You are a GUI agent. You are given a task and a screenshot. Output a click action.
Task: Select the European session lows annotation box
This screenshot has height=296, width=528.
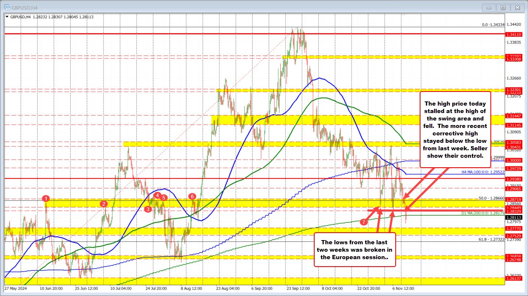[x=355, y=249]
